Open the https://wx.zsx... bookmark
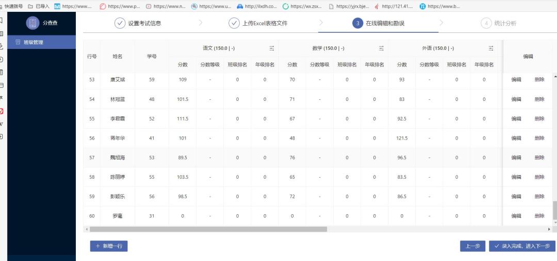This screenshot has height=261, width=557. pos(302,6)
